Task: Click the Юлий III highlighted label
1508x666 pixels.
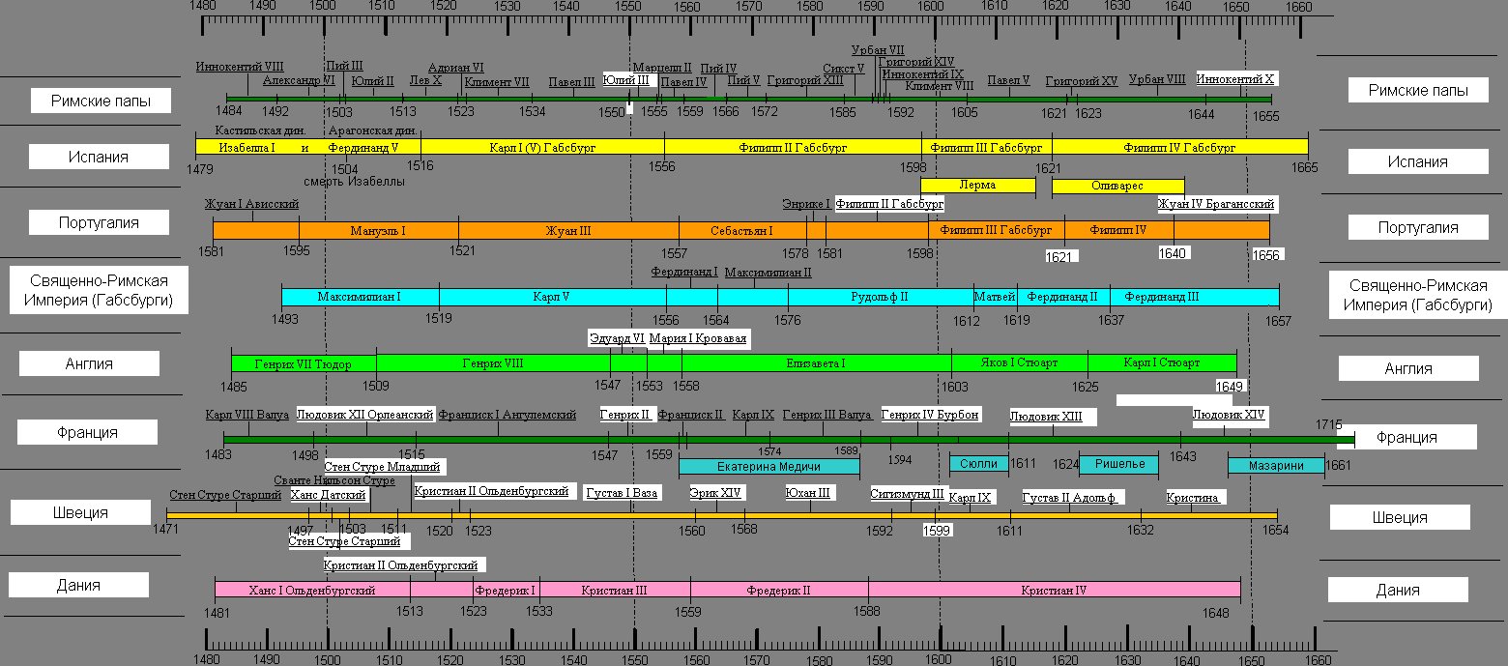Action: click(x=626, y=80)
